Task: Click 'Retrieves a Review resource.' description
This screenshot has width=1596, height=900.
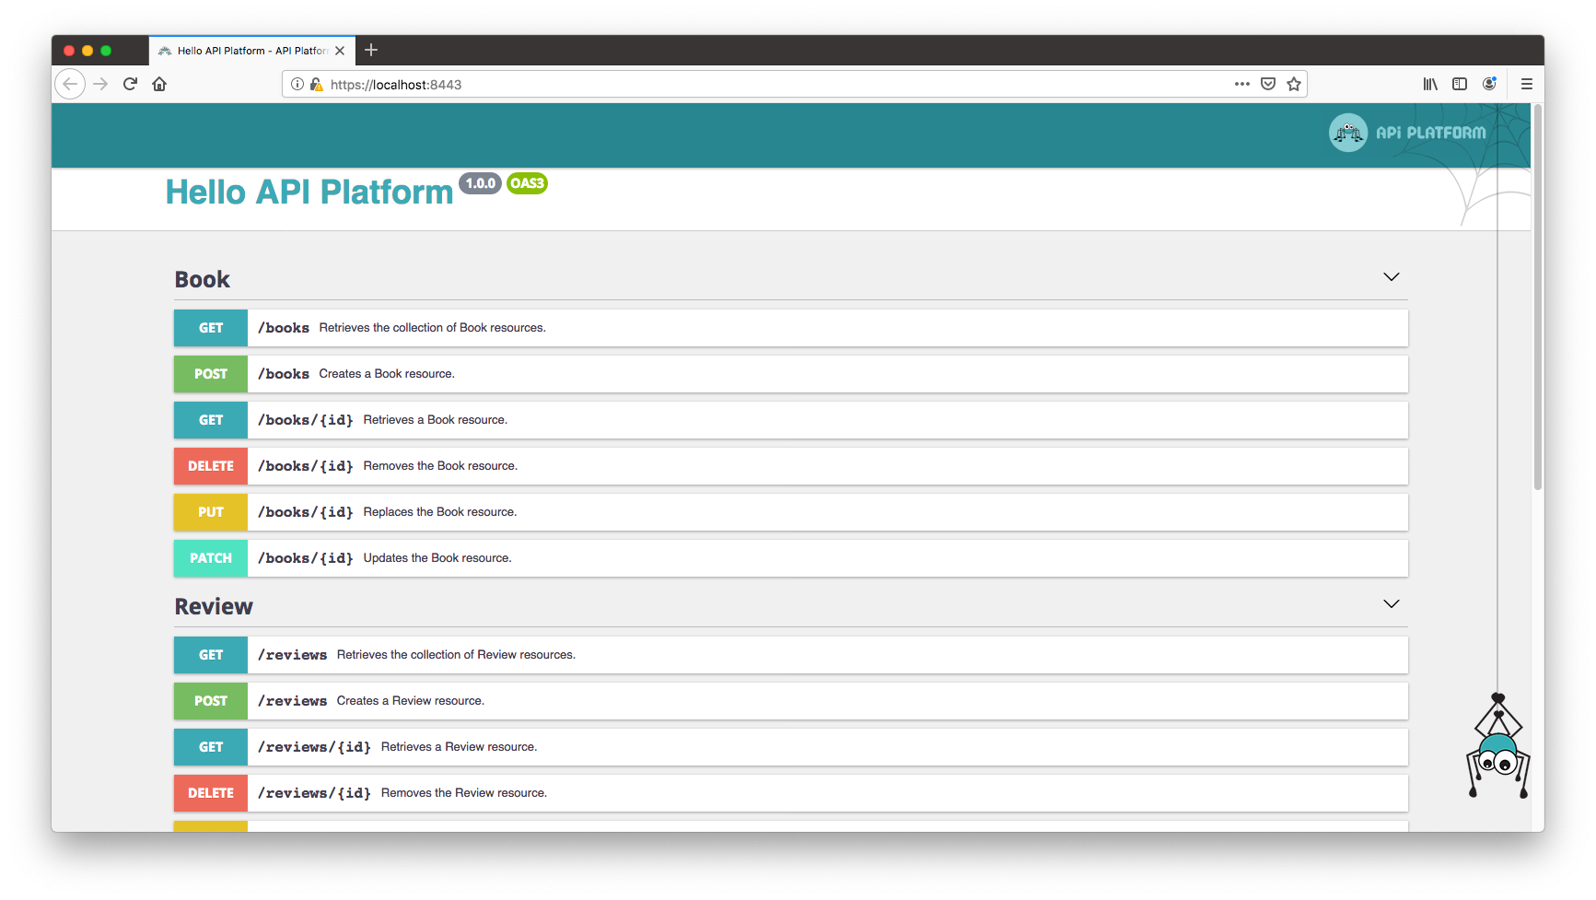Action: (459, 747)
